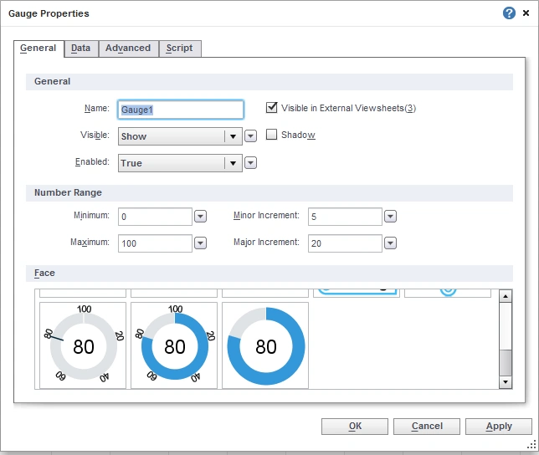Toggle Visible in External Viewsheets checkbox
The width and height of the screenshot is (539, 455).
click(x=271, y=108)
